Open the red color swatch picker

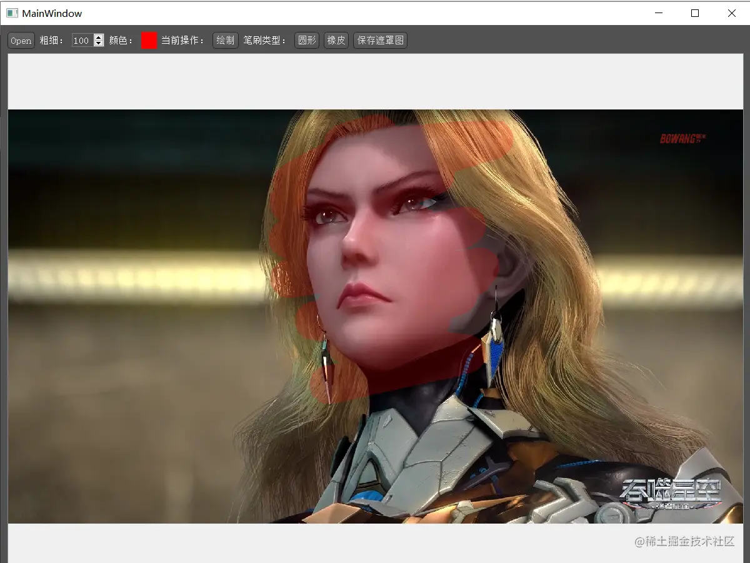[149, 41]
